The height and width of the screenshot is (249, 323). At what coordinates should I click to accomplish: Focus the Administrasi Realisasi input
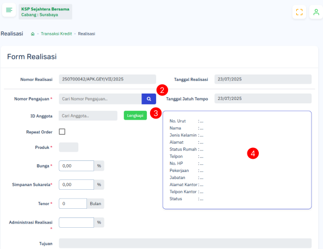point(77,222)
